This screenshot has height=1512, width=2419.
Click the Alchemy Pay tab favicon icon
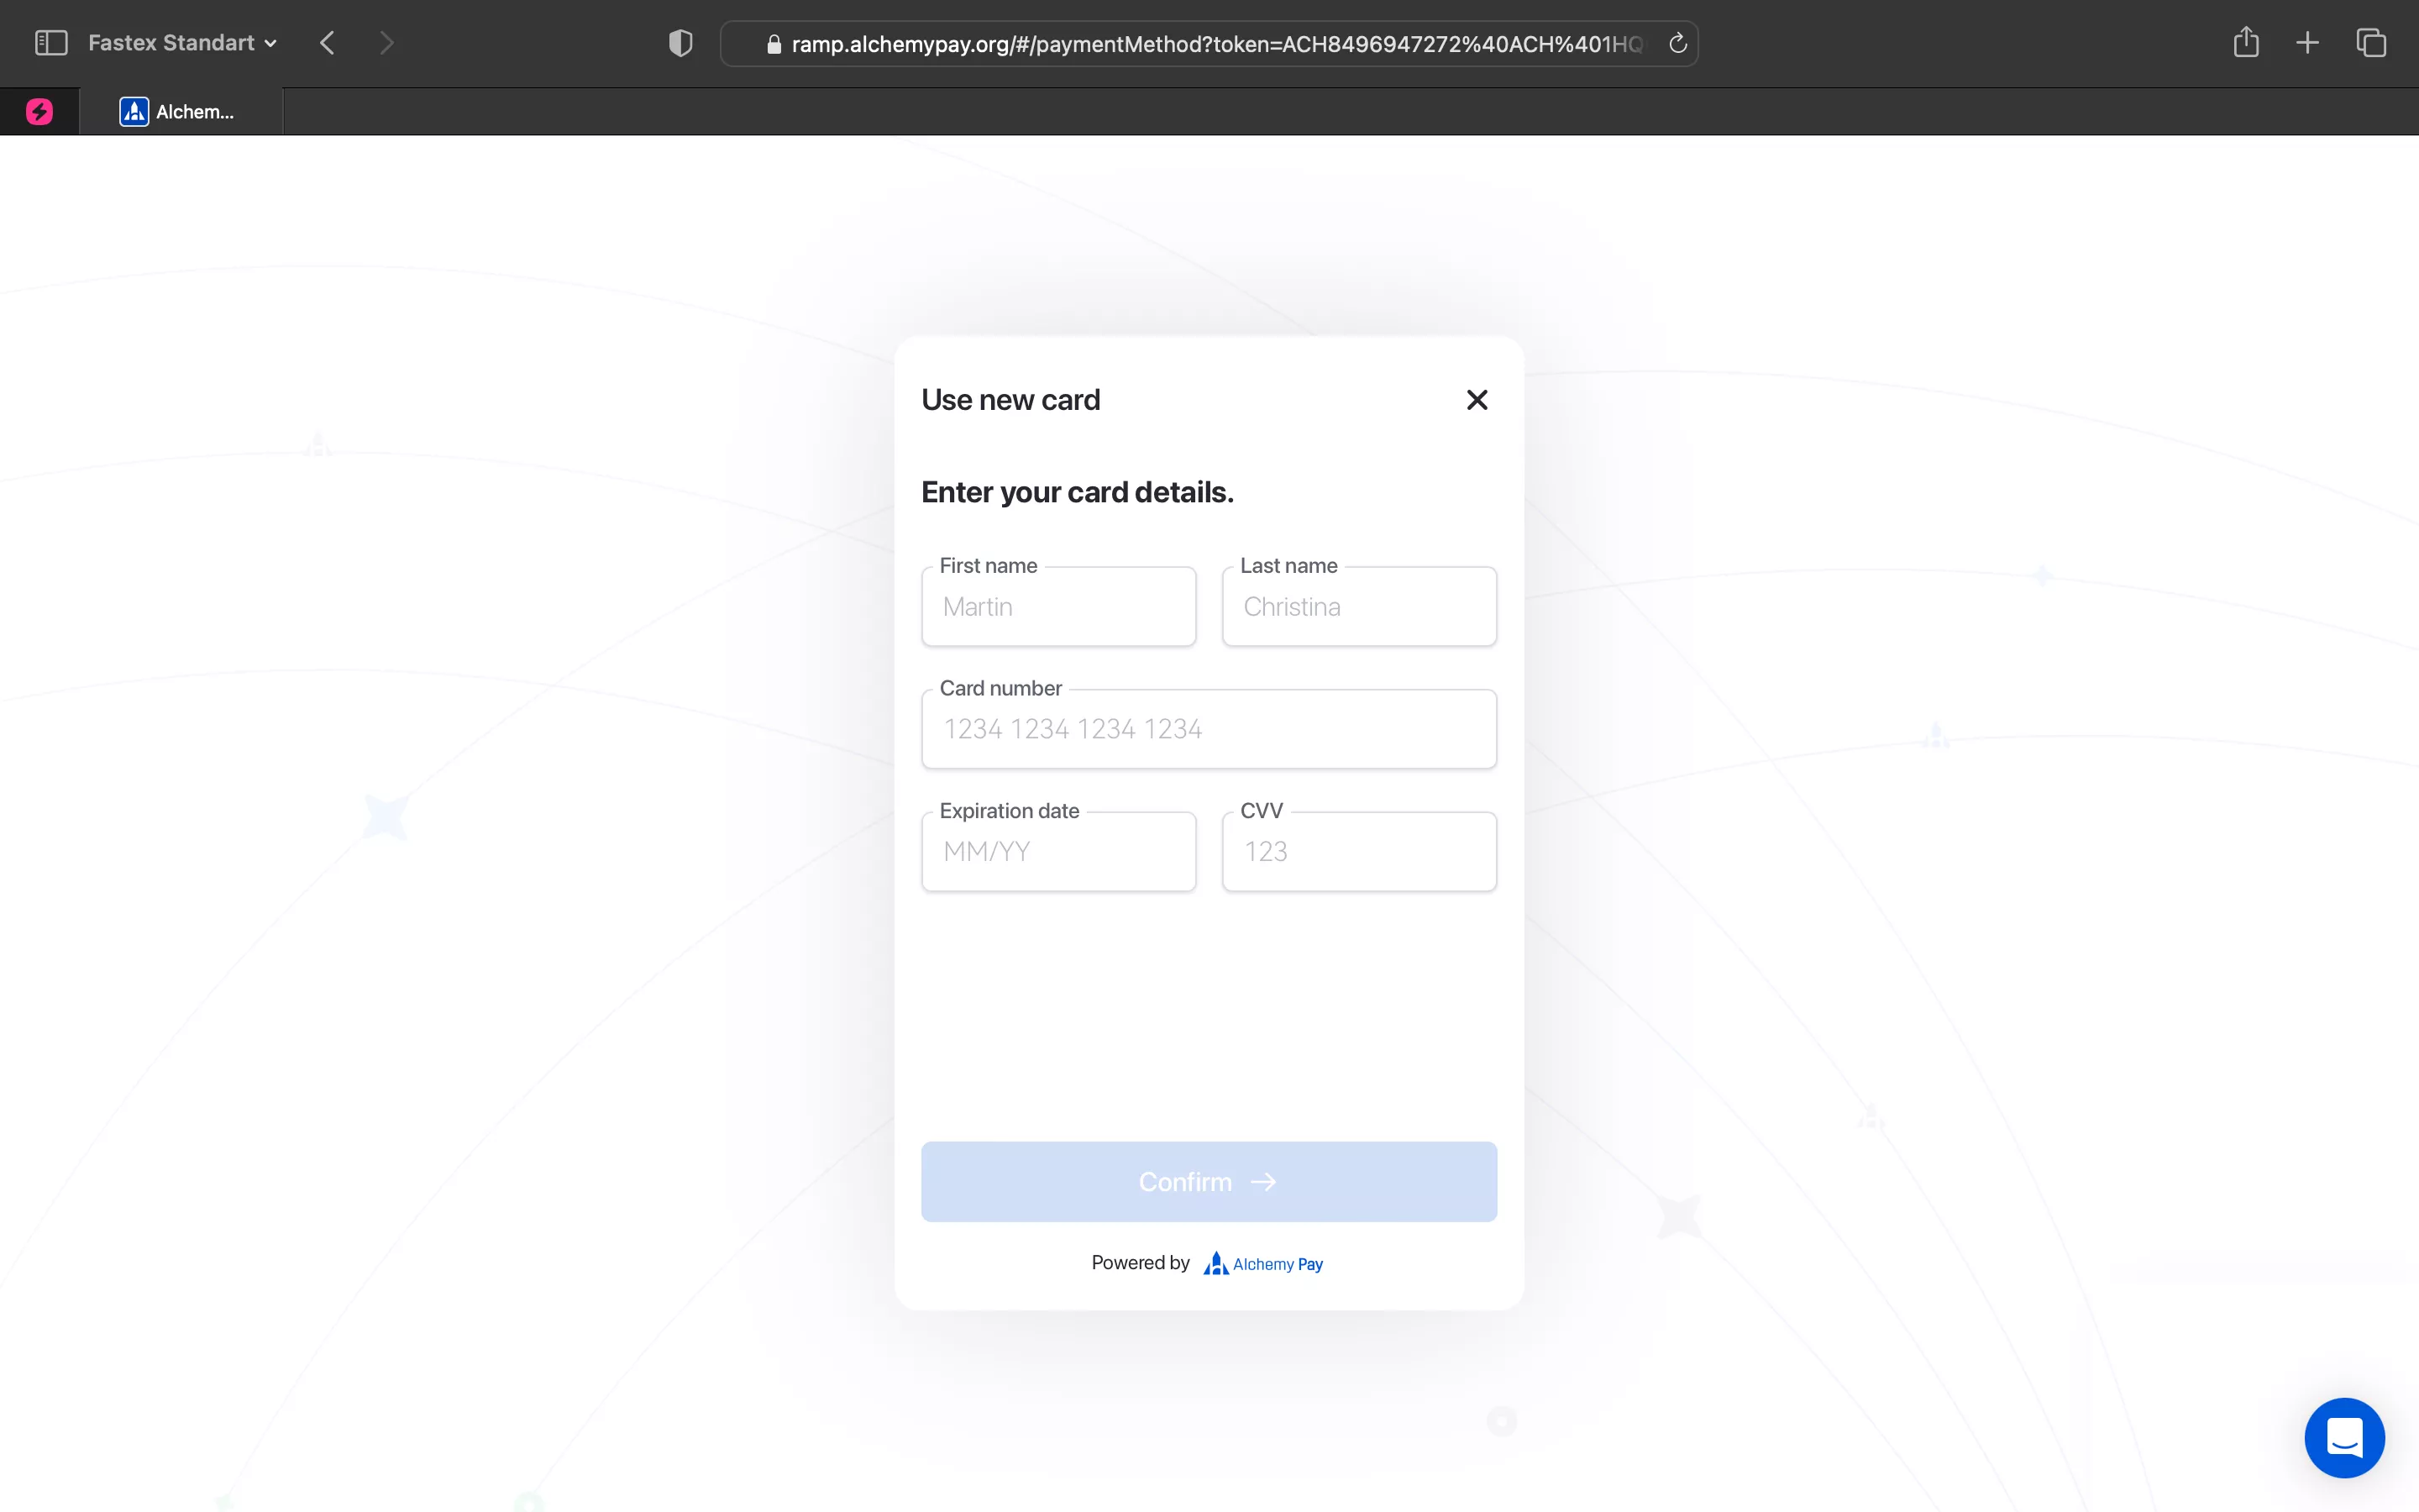tap(134, 112)
